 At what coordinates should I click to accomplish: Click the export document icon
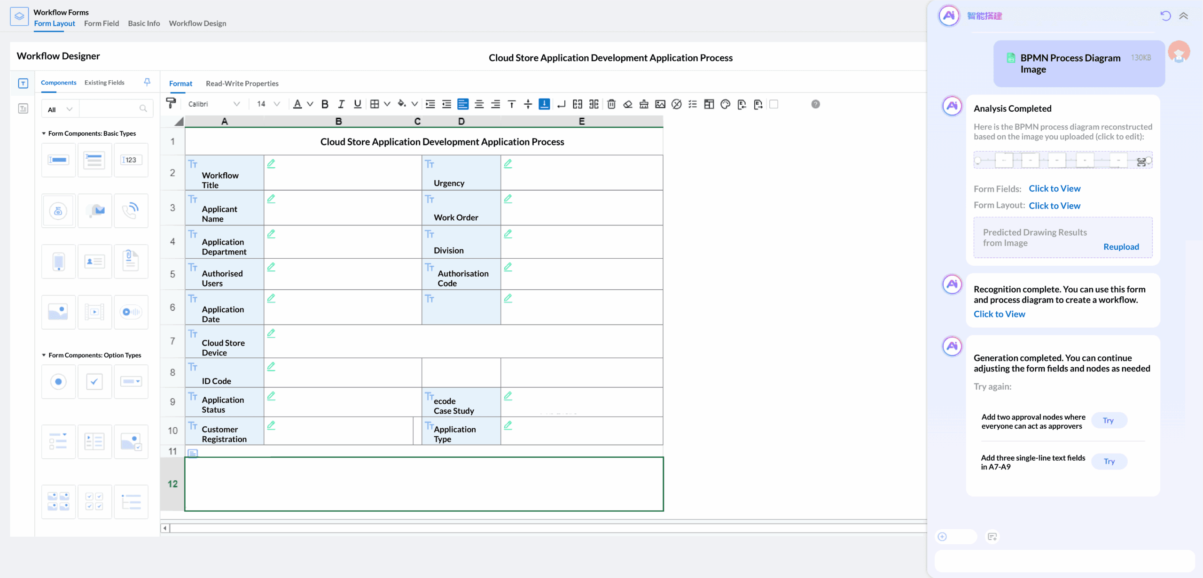click(x=758, y=104)
